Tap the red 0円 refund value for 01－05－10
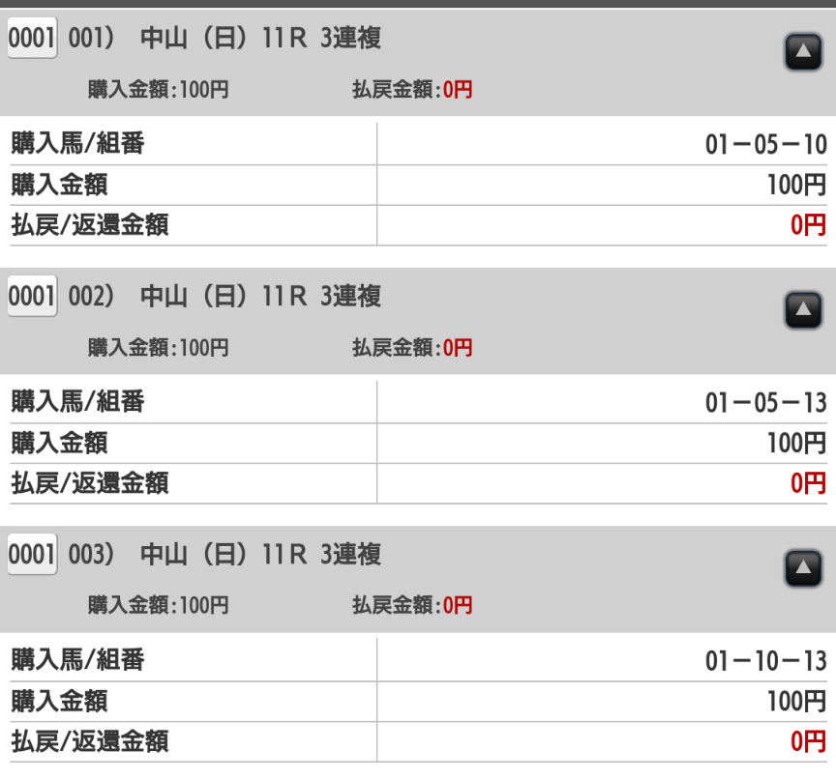 coord(808,226)
